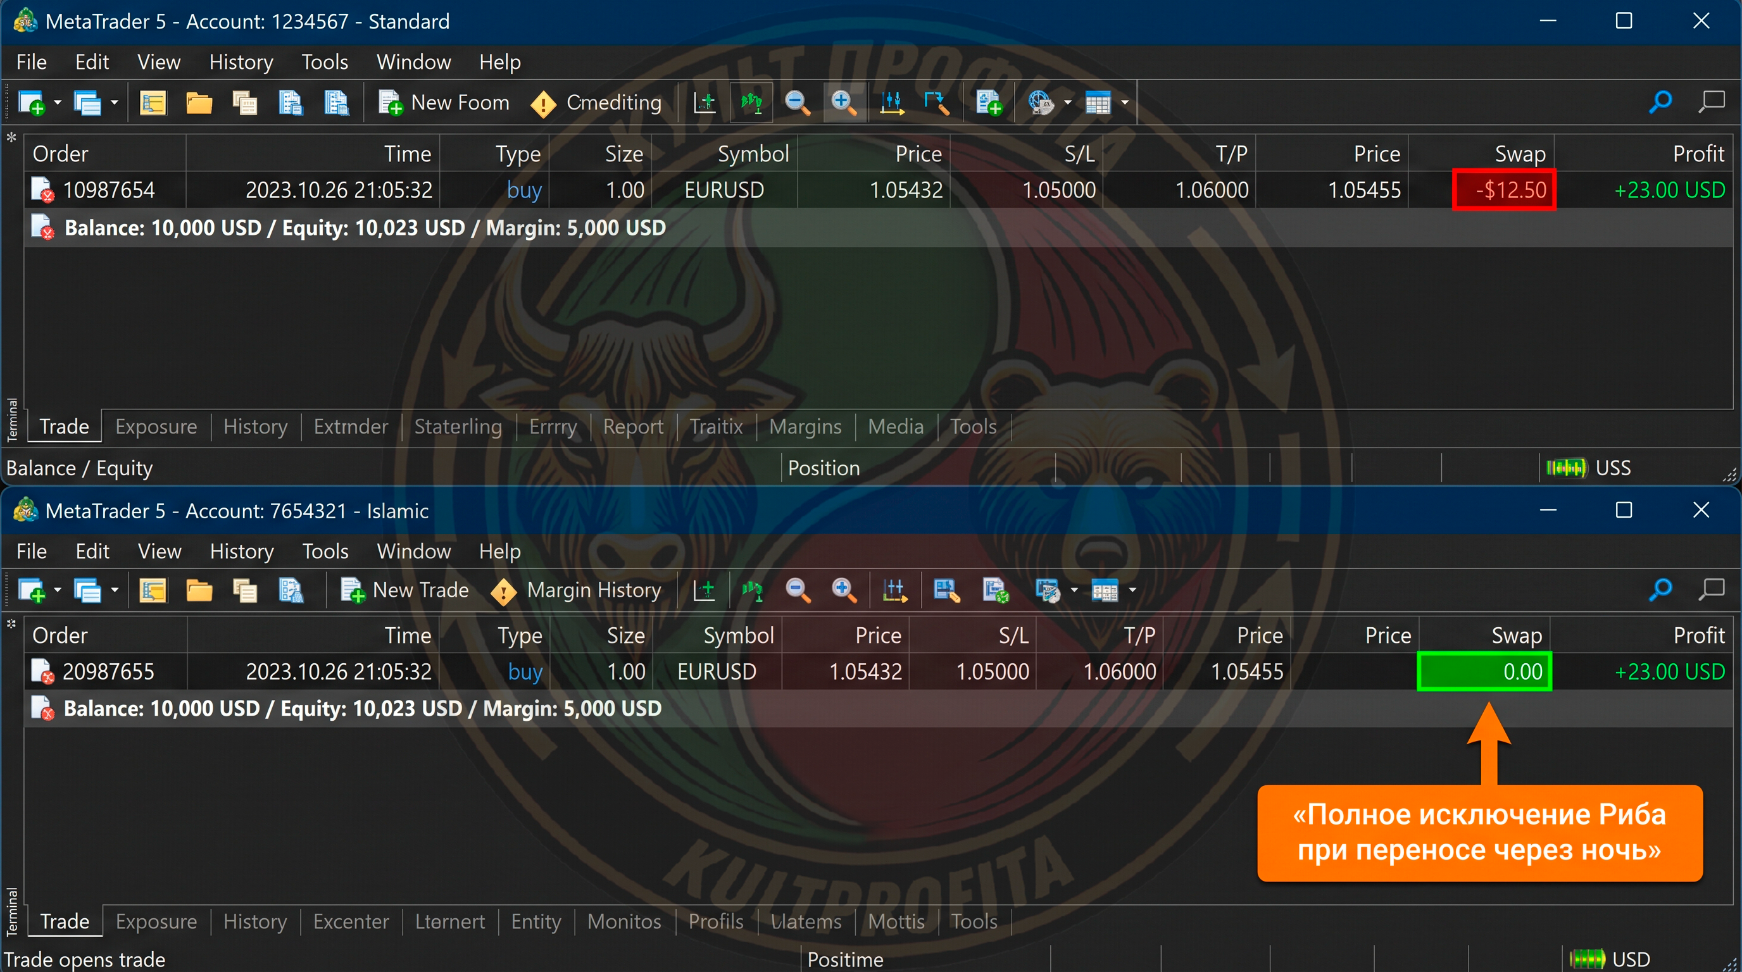Switch to Report tab in Standard window terminal
Viewport: 1742px width, 972px height.
[633, 427]
